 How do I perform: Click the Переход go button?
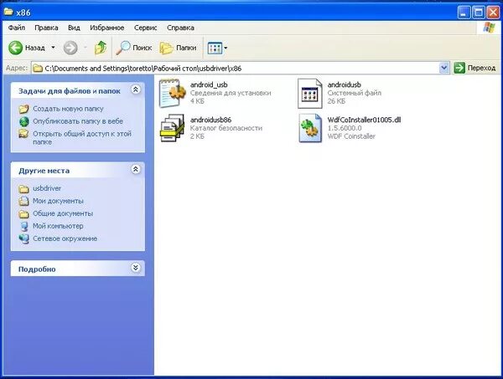[x=475, y=68]
